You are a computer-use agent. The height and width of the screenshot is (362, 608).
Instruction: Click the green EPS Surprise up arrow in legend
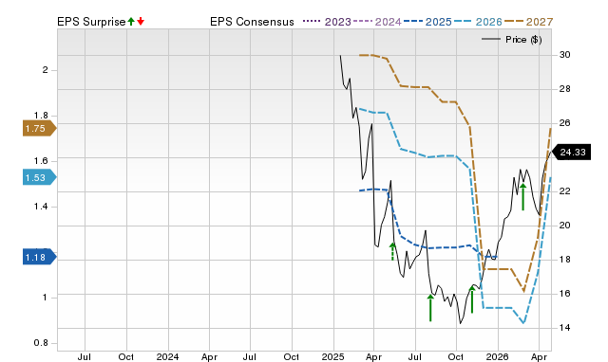(131, 22)
